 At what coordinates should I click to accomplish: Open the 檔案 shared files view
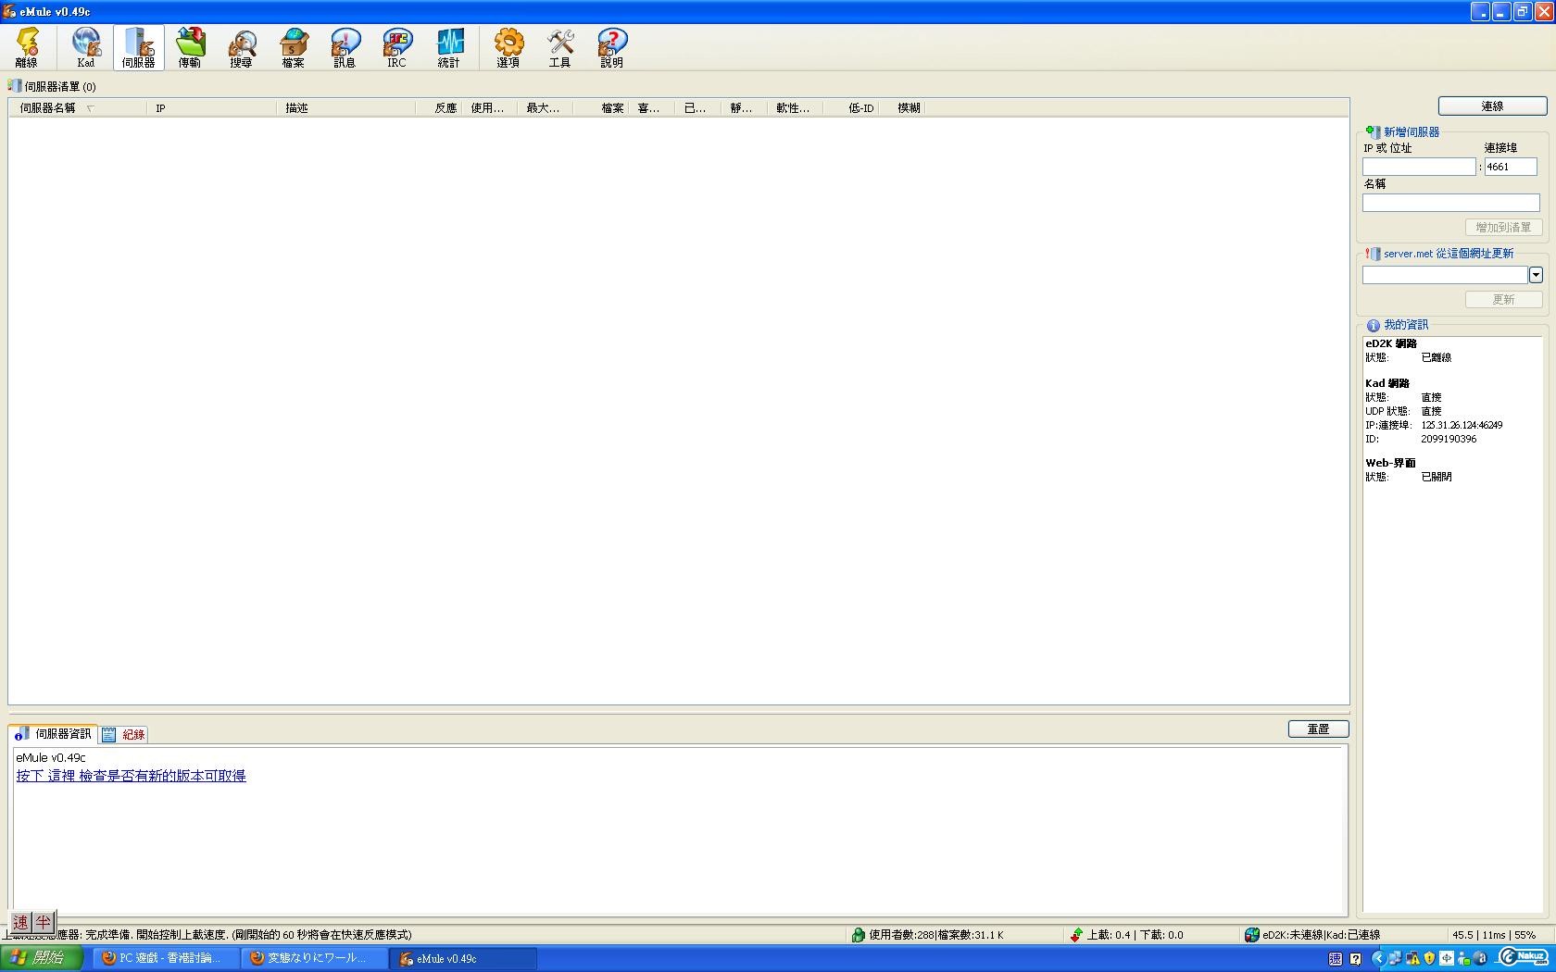click(x=294, y=47)
